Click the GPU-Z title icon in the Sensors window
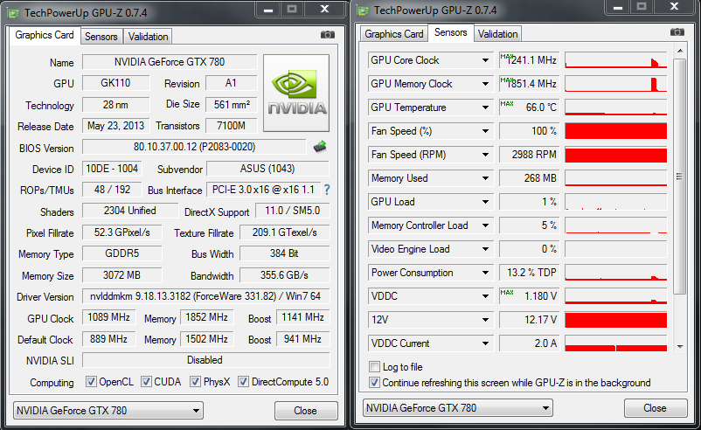This screenshot has width=701, height=430. click(364, 10)
